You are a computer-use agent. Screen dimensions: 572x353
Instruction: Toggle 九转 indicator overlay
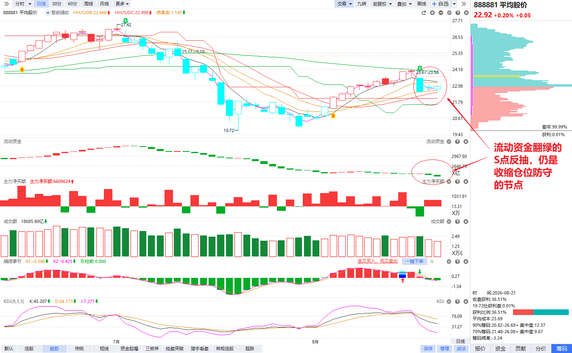pos(361,4)
